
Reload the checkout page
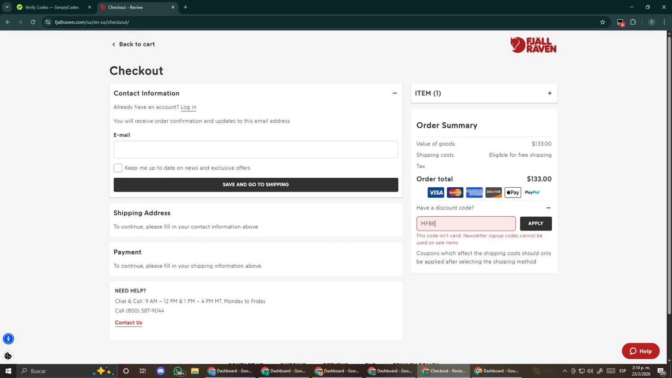[x=33, y=22]
